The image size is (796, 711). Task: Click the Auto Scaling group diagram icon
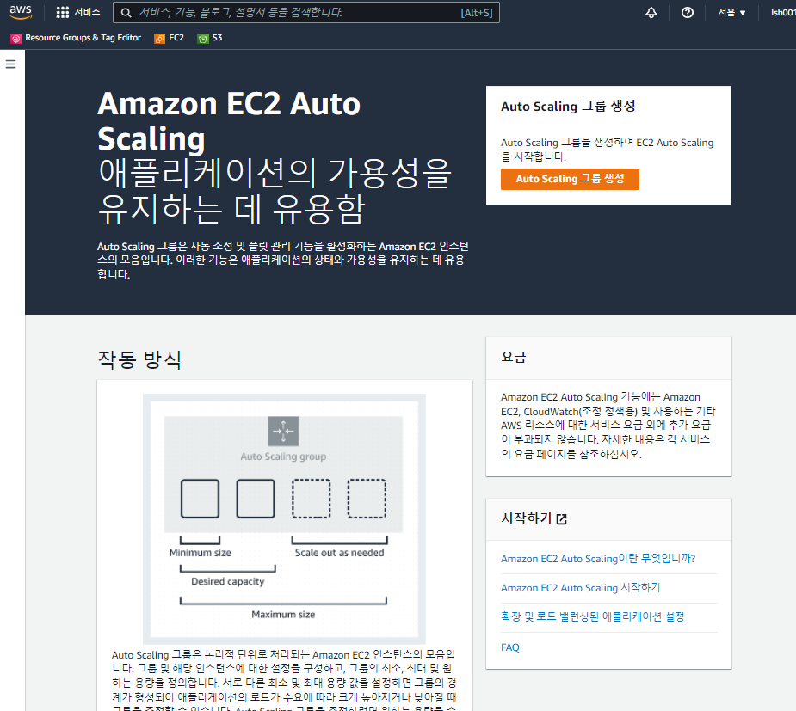pos(283,431)
